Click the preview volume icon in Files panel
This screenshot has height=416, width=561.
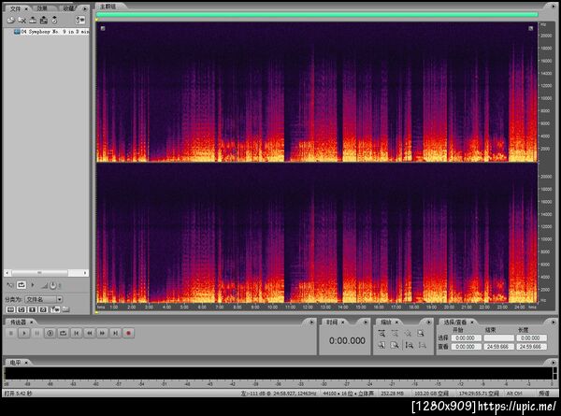(x=44, y=286)
